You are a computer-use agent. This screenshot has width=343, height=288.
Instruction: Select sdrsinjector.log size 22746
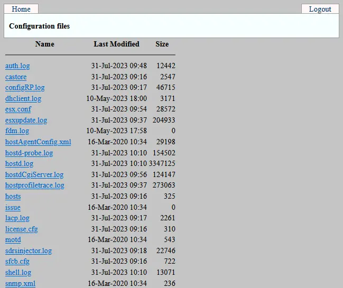point(166,250)
